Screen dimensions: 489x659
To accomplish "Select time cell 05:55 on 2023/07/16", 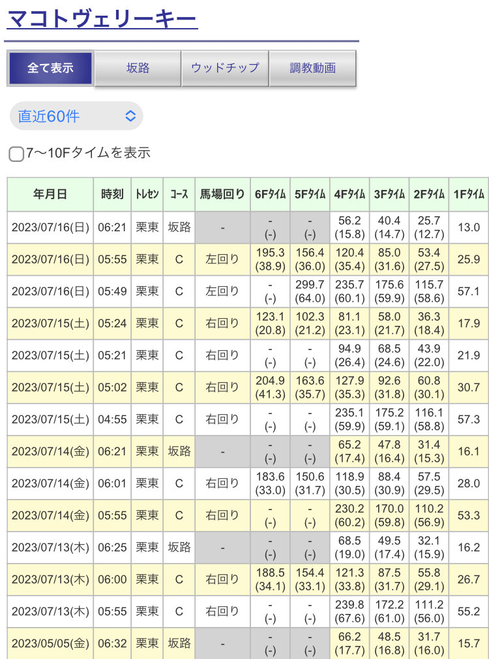I will click(112, 259).
